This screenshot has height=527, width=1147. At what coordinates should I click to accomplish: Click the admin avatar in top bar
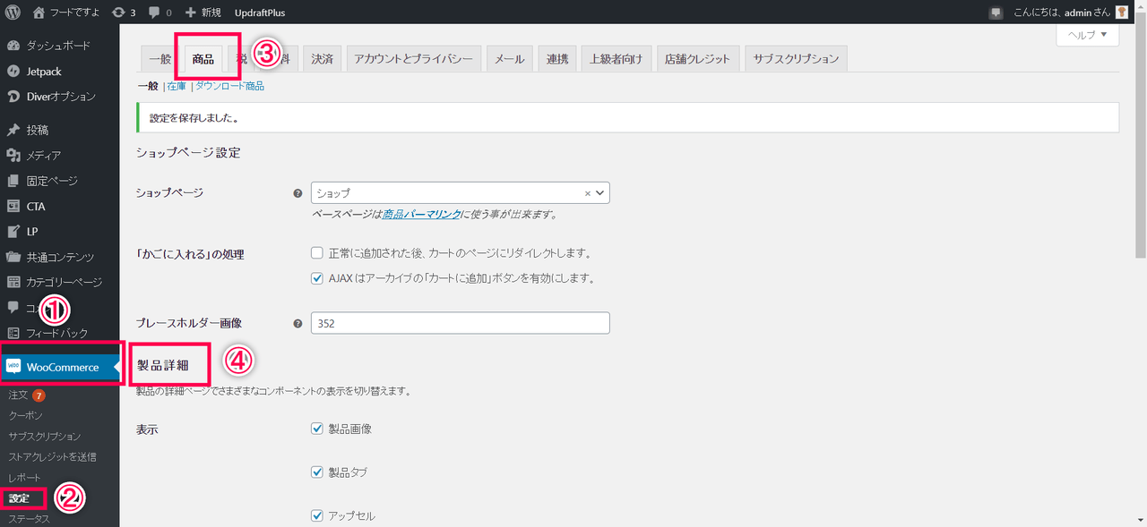tap(1121, 13)
